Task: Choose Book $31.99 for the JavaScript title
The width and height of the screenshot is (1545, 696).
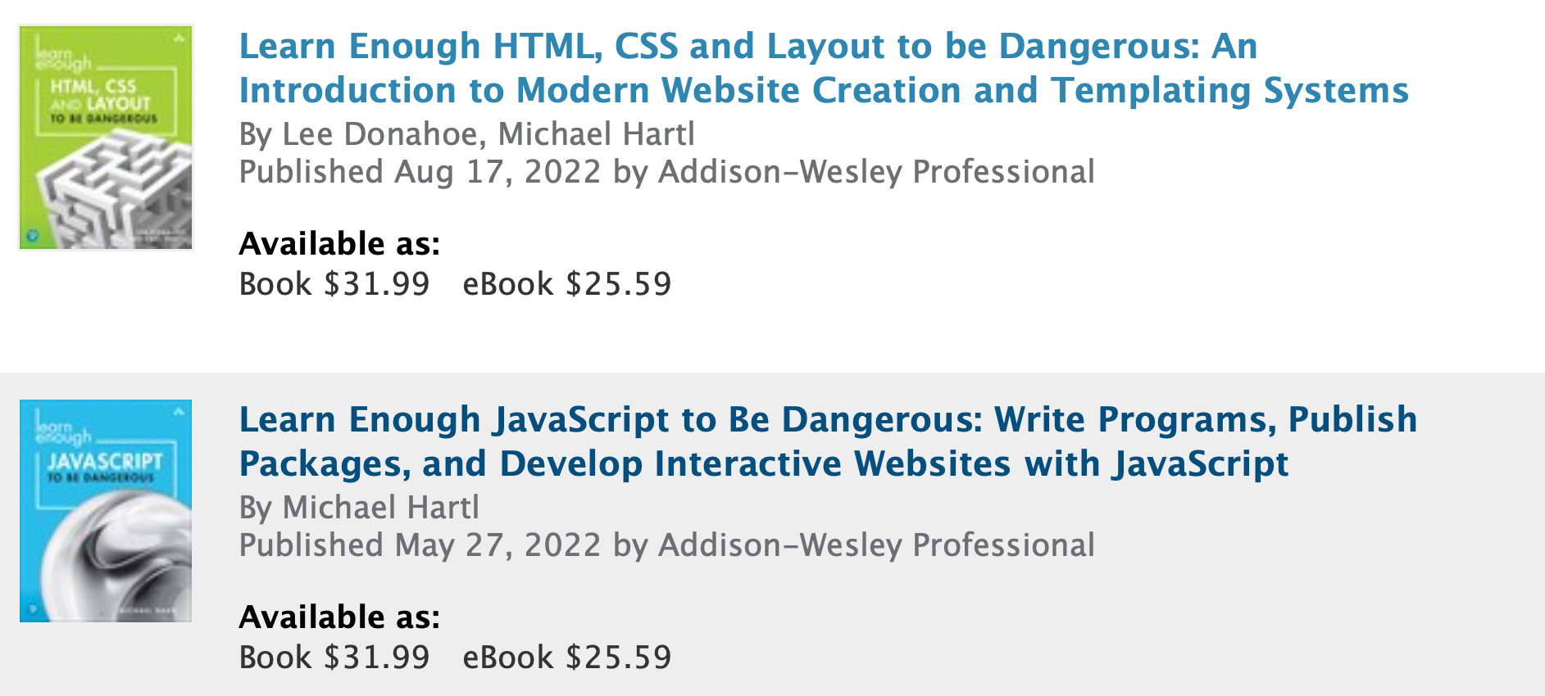Action: (334, 658)
